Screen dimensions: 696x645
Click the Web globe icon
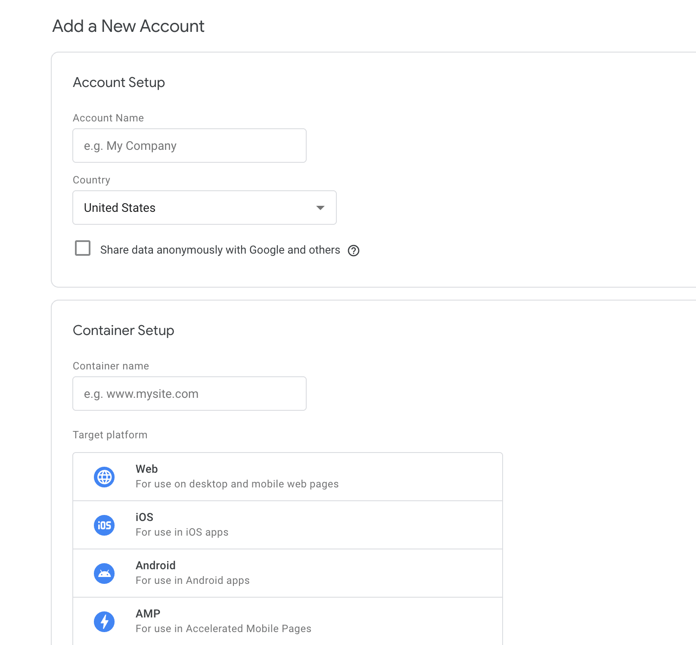click(104, 477)
